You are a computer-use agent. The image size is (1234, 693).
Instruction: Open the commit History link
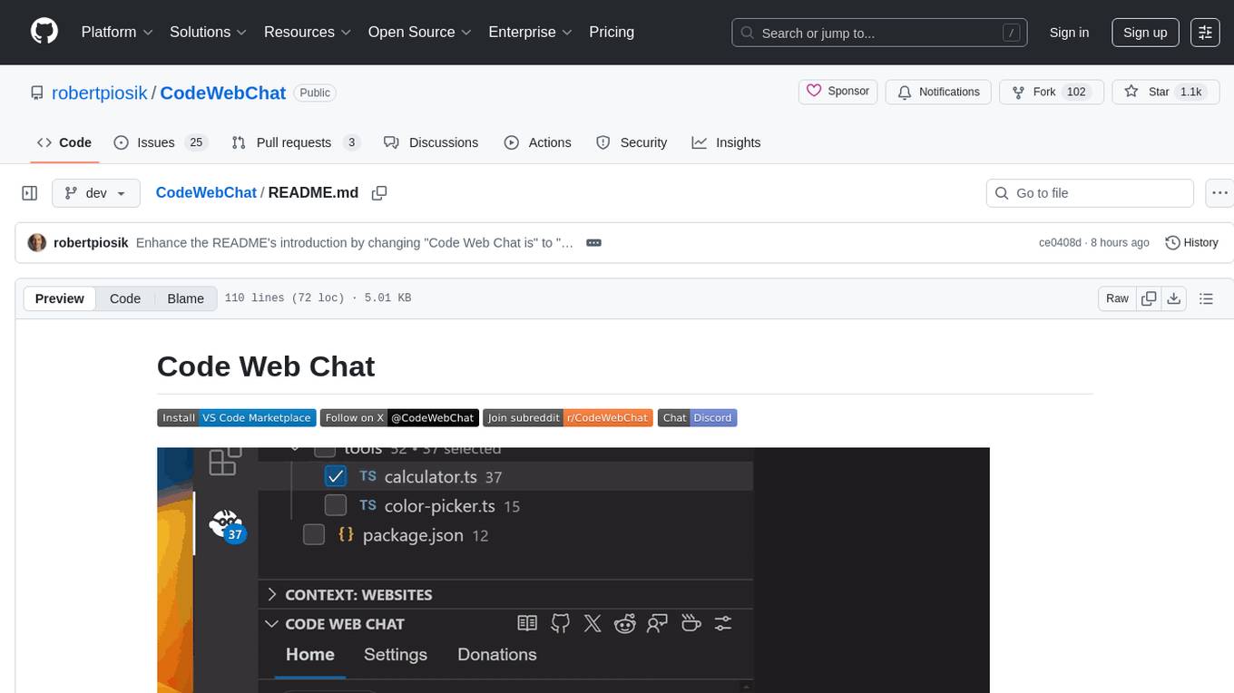pyautogui.click(x=1191, y=242)
